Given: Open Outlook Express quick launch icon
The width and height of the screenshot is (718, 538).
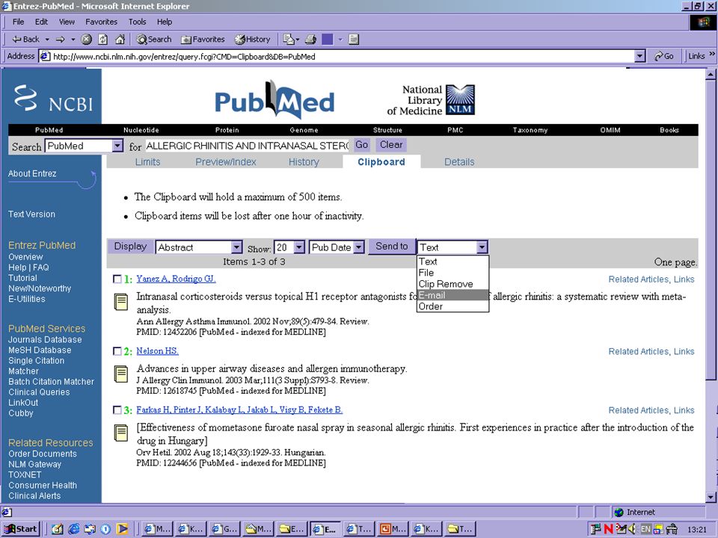Looking at the screenshot, I should 90,529.
